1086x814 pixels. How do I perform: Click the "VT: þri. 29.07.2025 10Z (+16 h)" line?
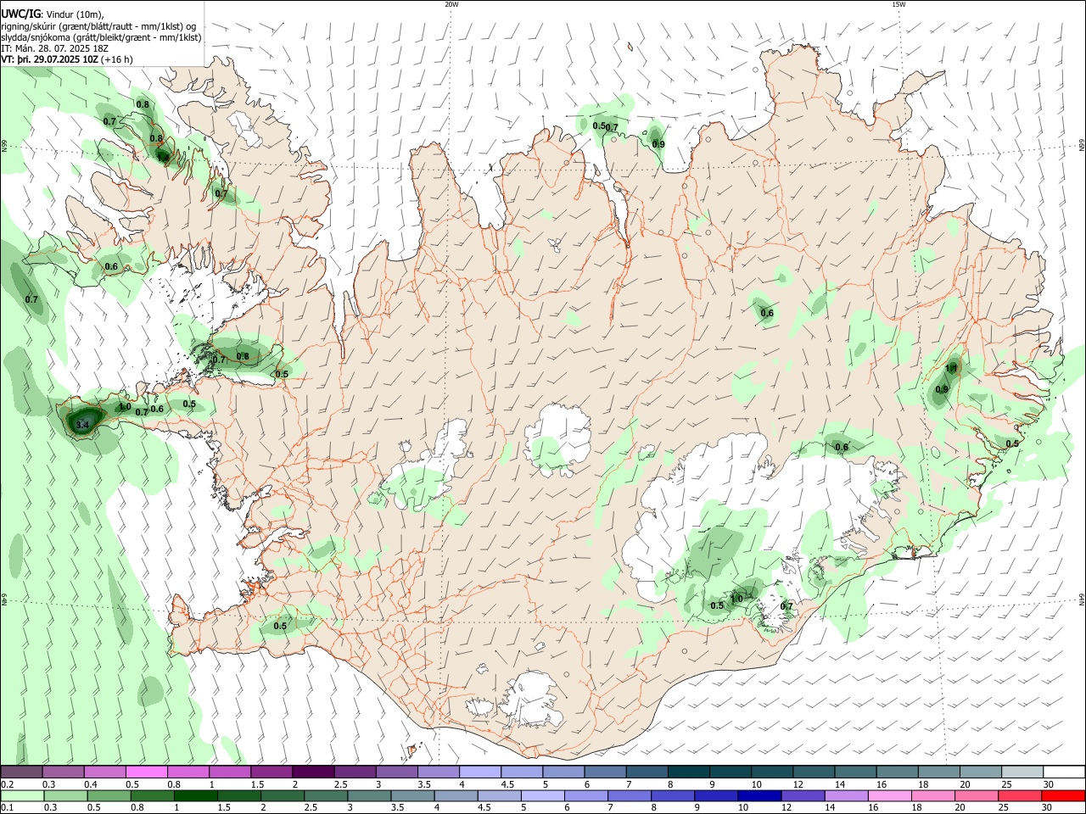67,59
